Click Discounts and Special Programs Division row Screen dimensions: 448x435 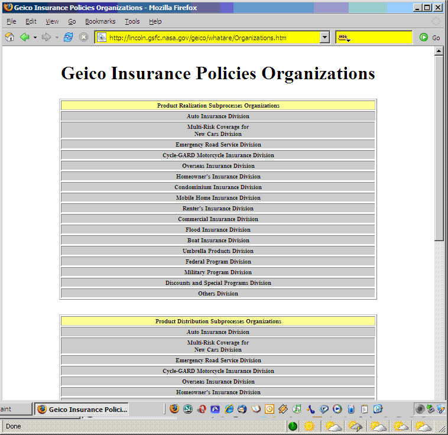pos(218,283)
